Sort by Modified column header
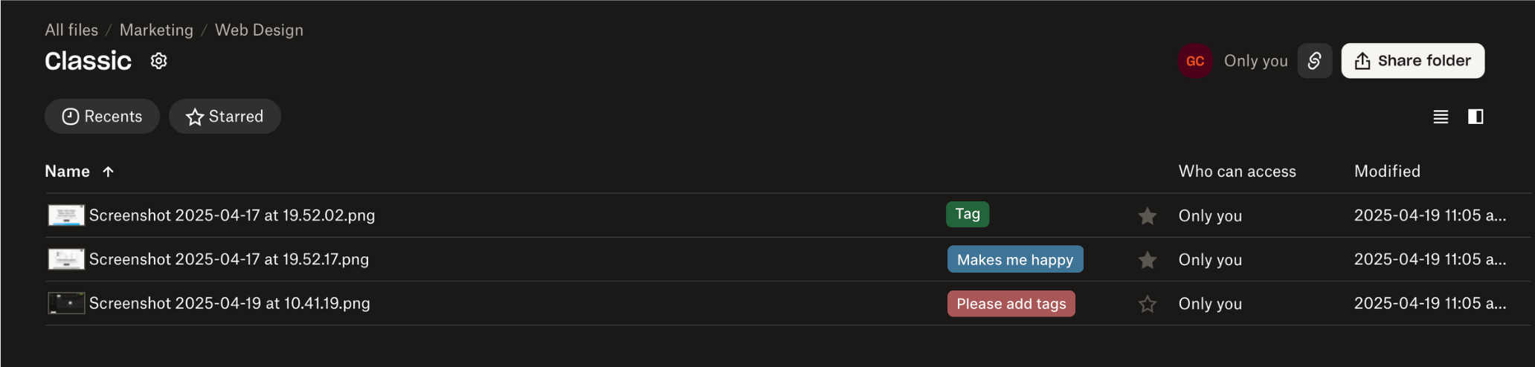 coord(1387,172)
